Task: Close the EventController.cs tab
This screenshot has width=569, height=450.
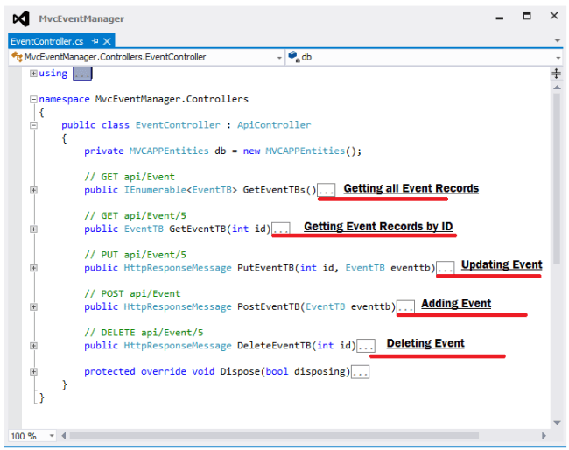Action: pyautogui.click(x=107, y=41)
